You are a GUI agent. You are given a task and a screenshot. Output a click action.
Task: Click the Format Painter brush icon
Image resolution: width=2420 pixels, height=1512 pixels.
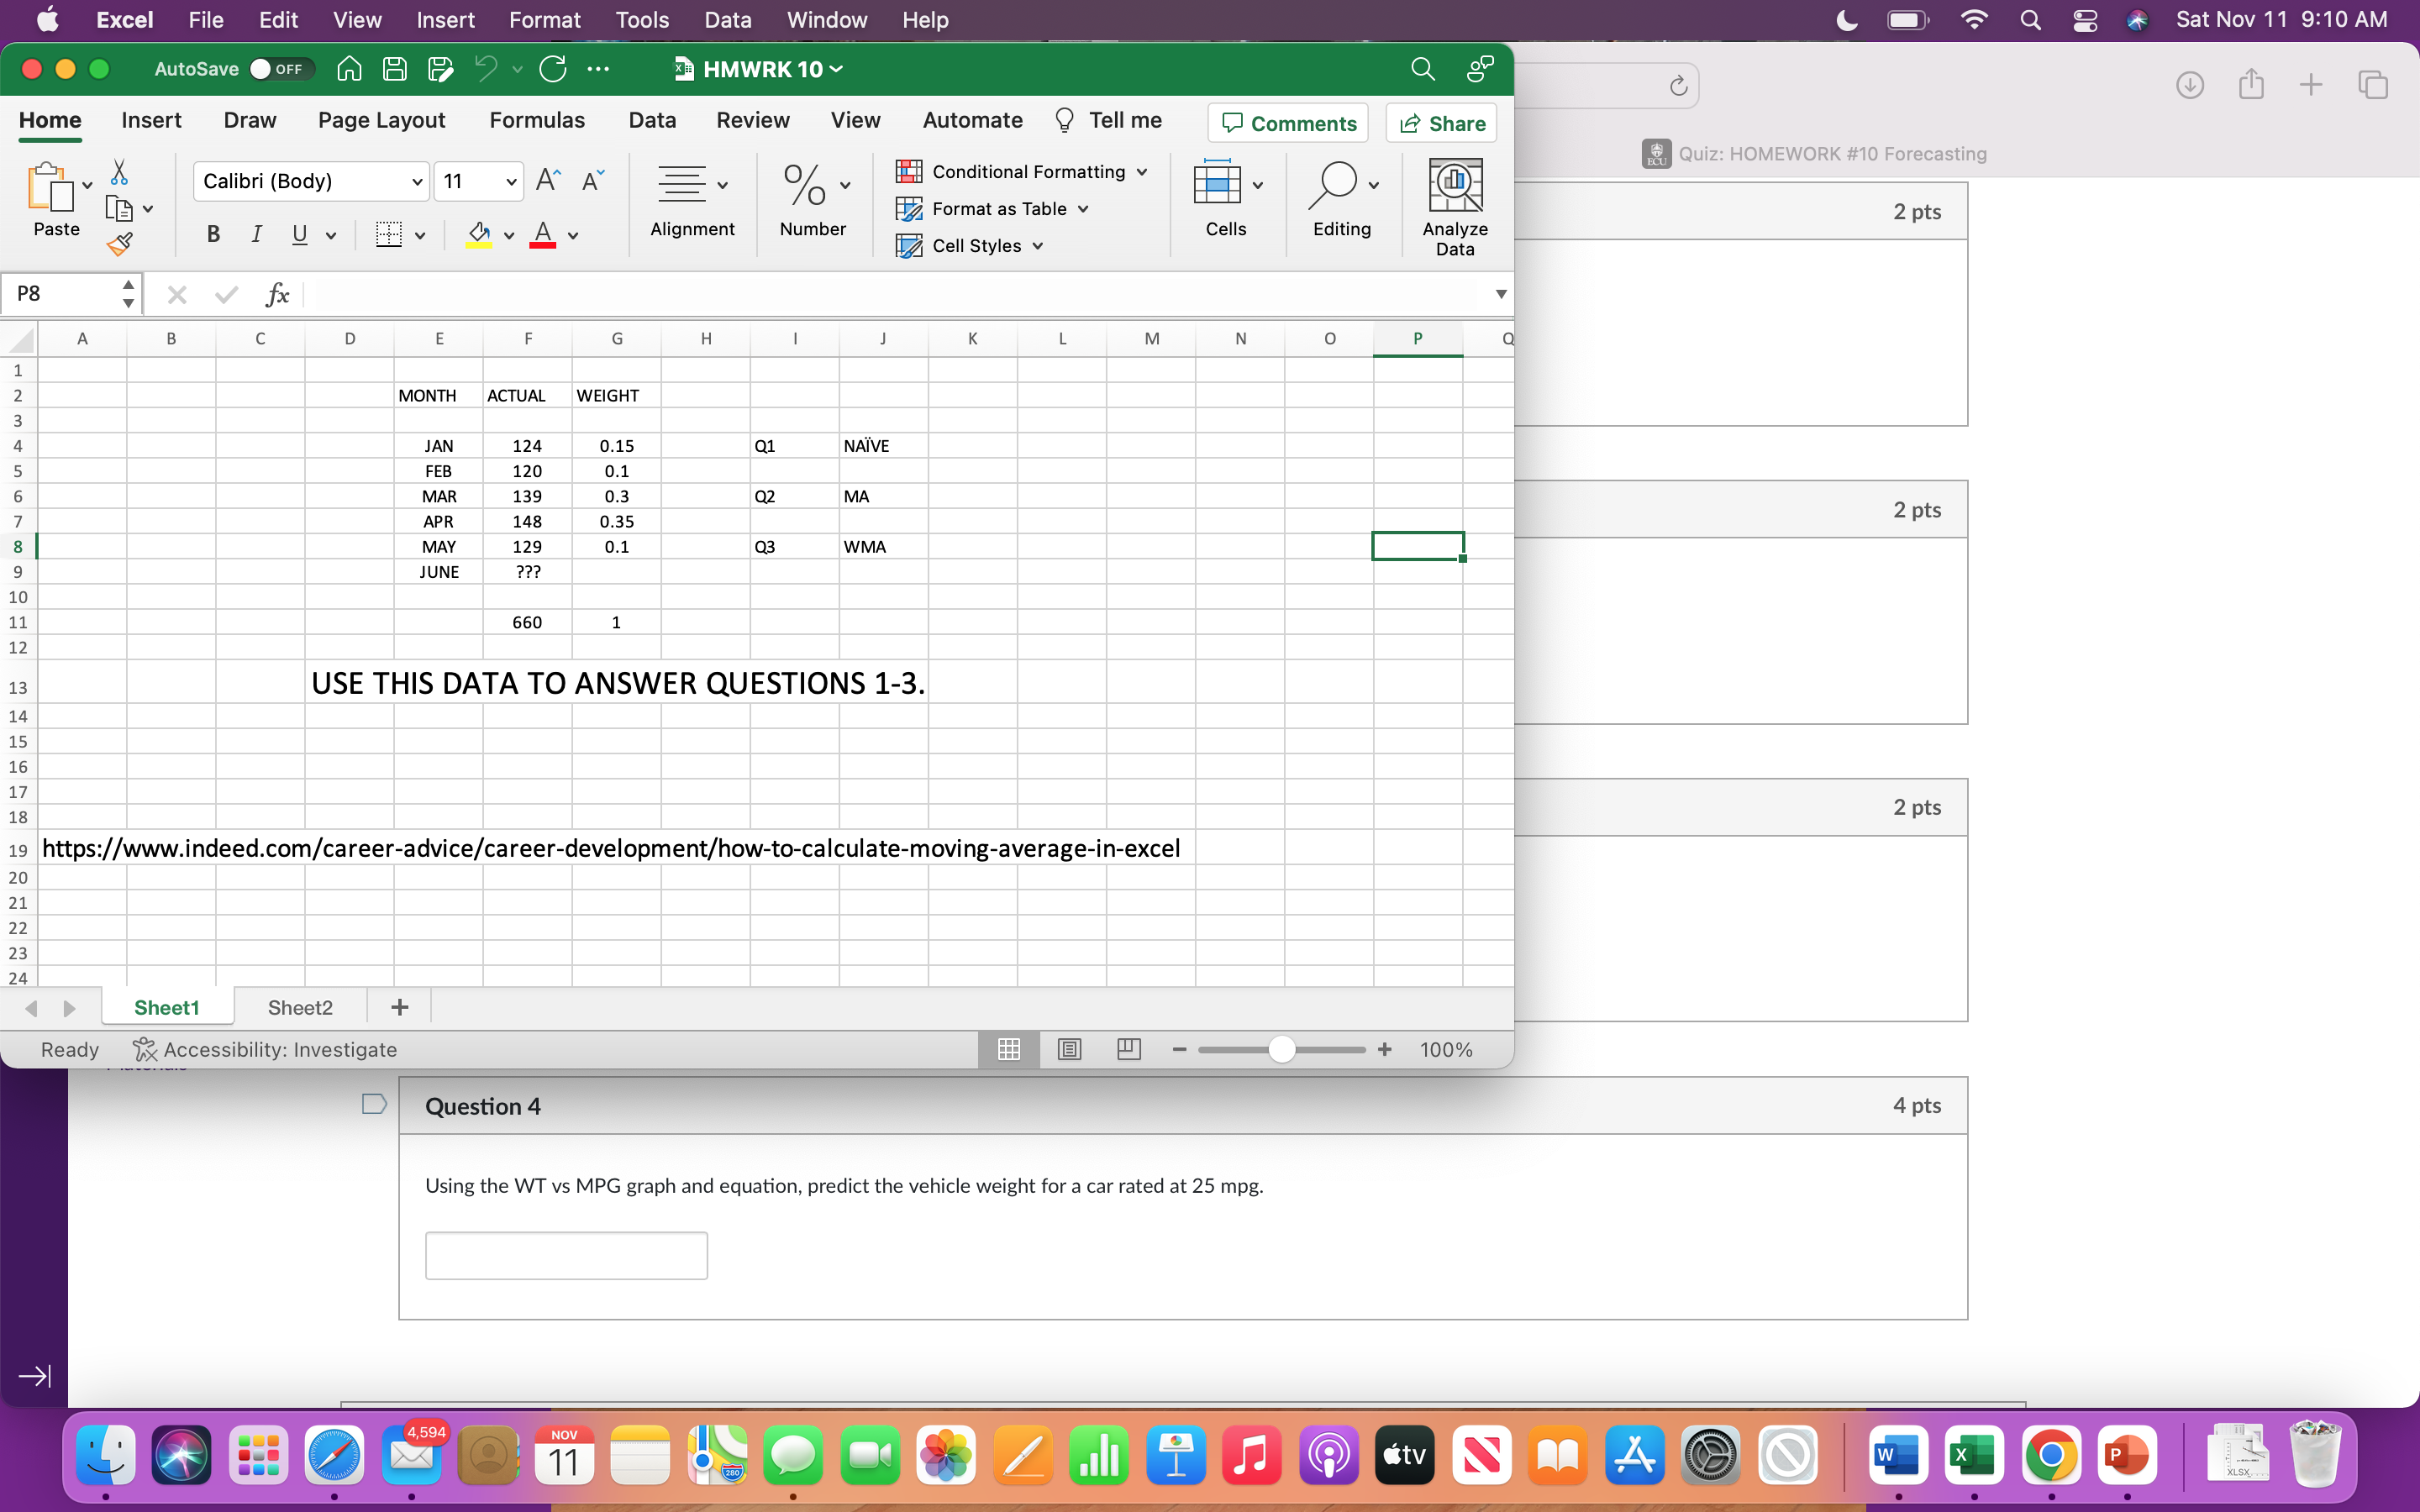pos(120,243)
